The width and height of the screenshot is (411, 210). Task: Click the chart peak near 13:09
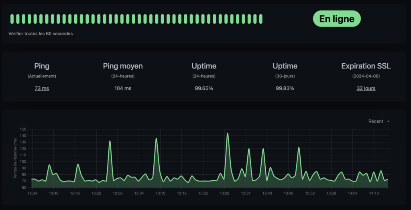(156, 139)
